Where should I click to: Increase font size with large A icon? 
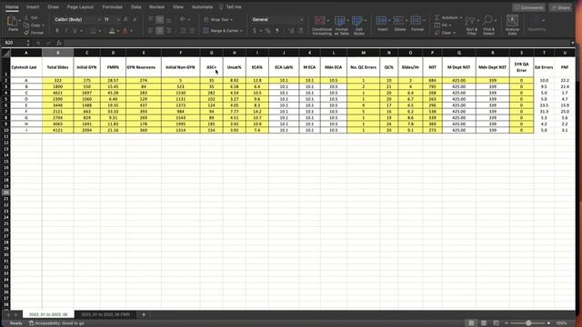coord(125,19)
